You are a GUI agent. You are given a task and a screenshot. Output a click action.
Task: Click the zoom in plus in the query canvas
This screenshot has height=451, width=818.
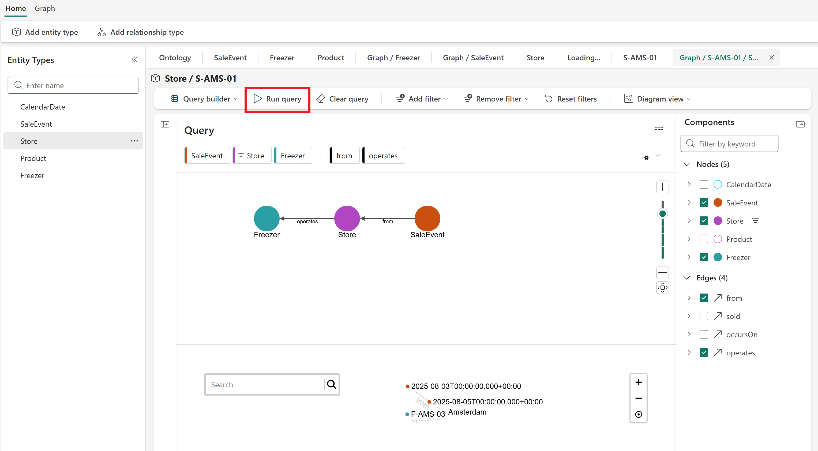[662, 187]
